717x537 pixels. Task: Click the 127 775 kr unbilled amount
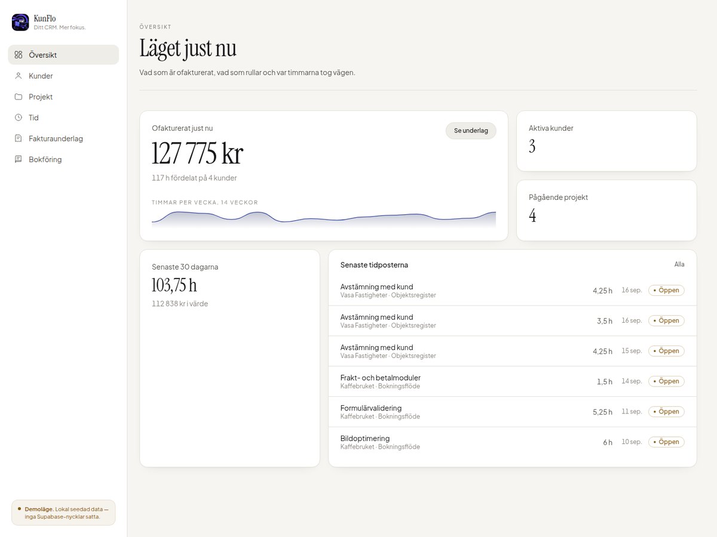coord(197,153)
